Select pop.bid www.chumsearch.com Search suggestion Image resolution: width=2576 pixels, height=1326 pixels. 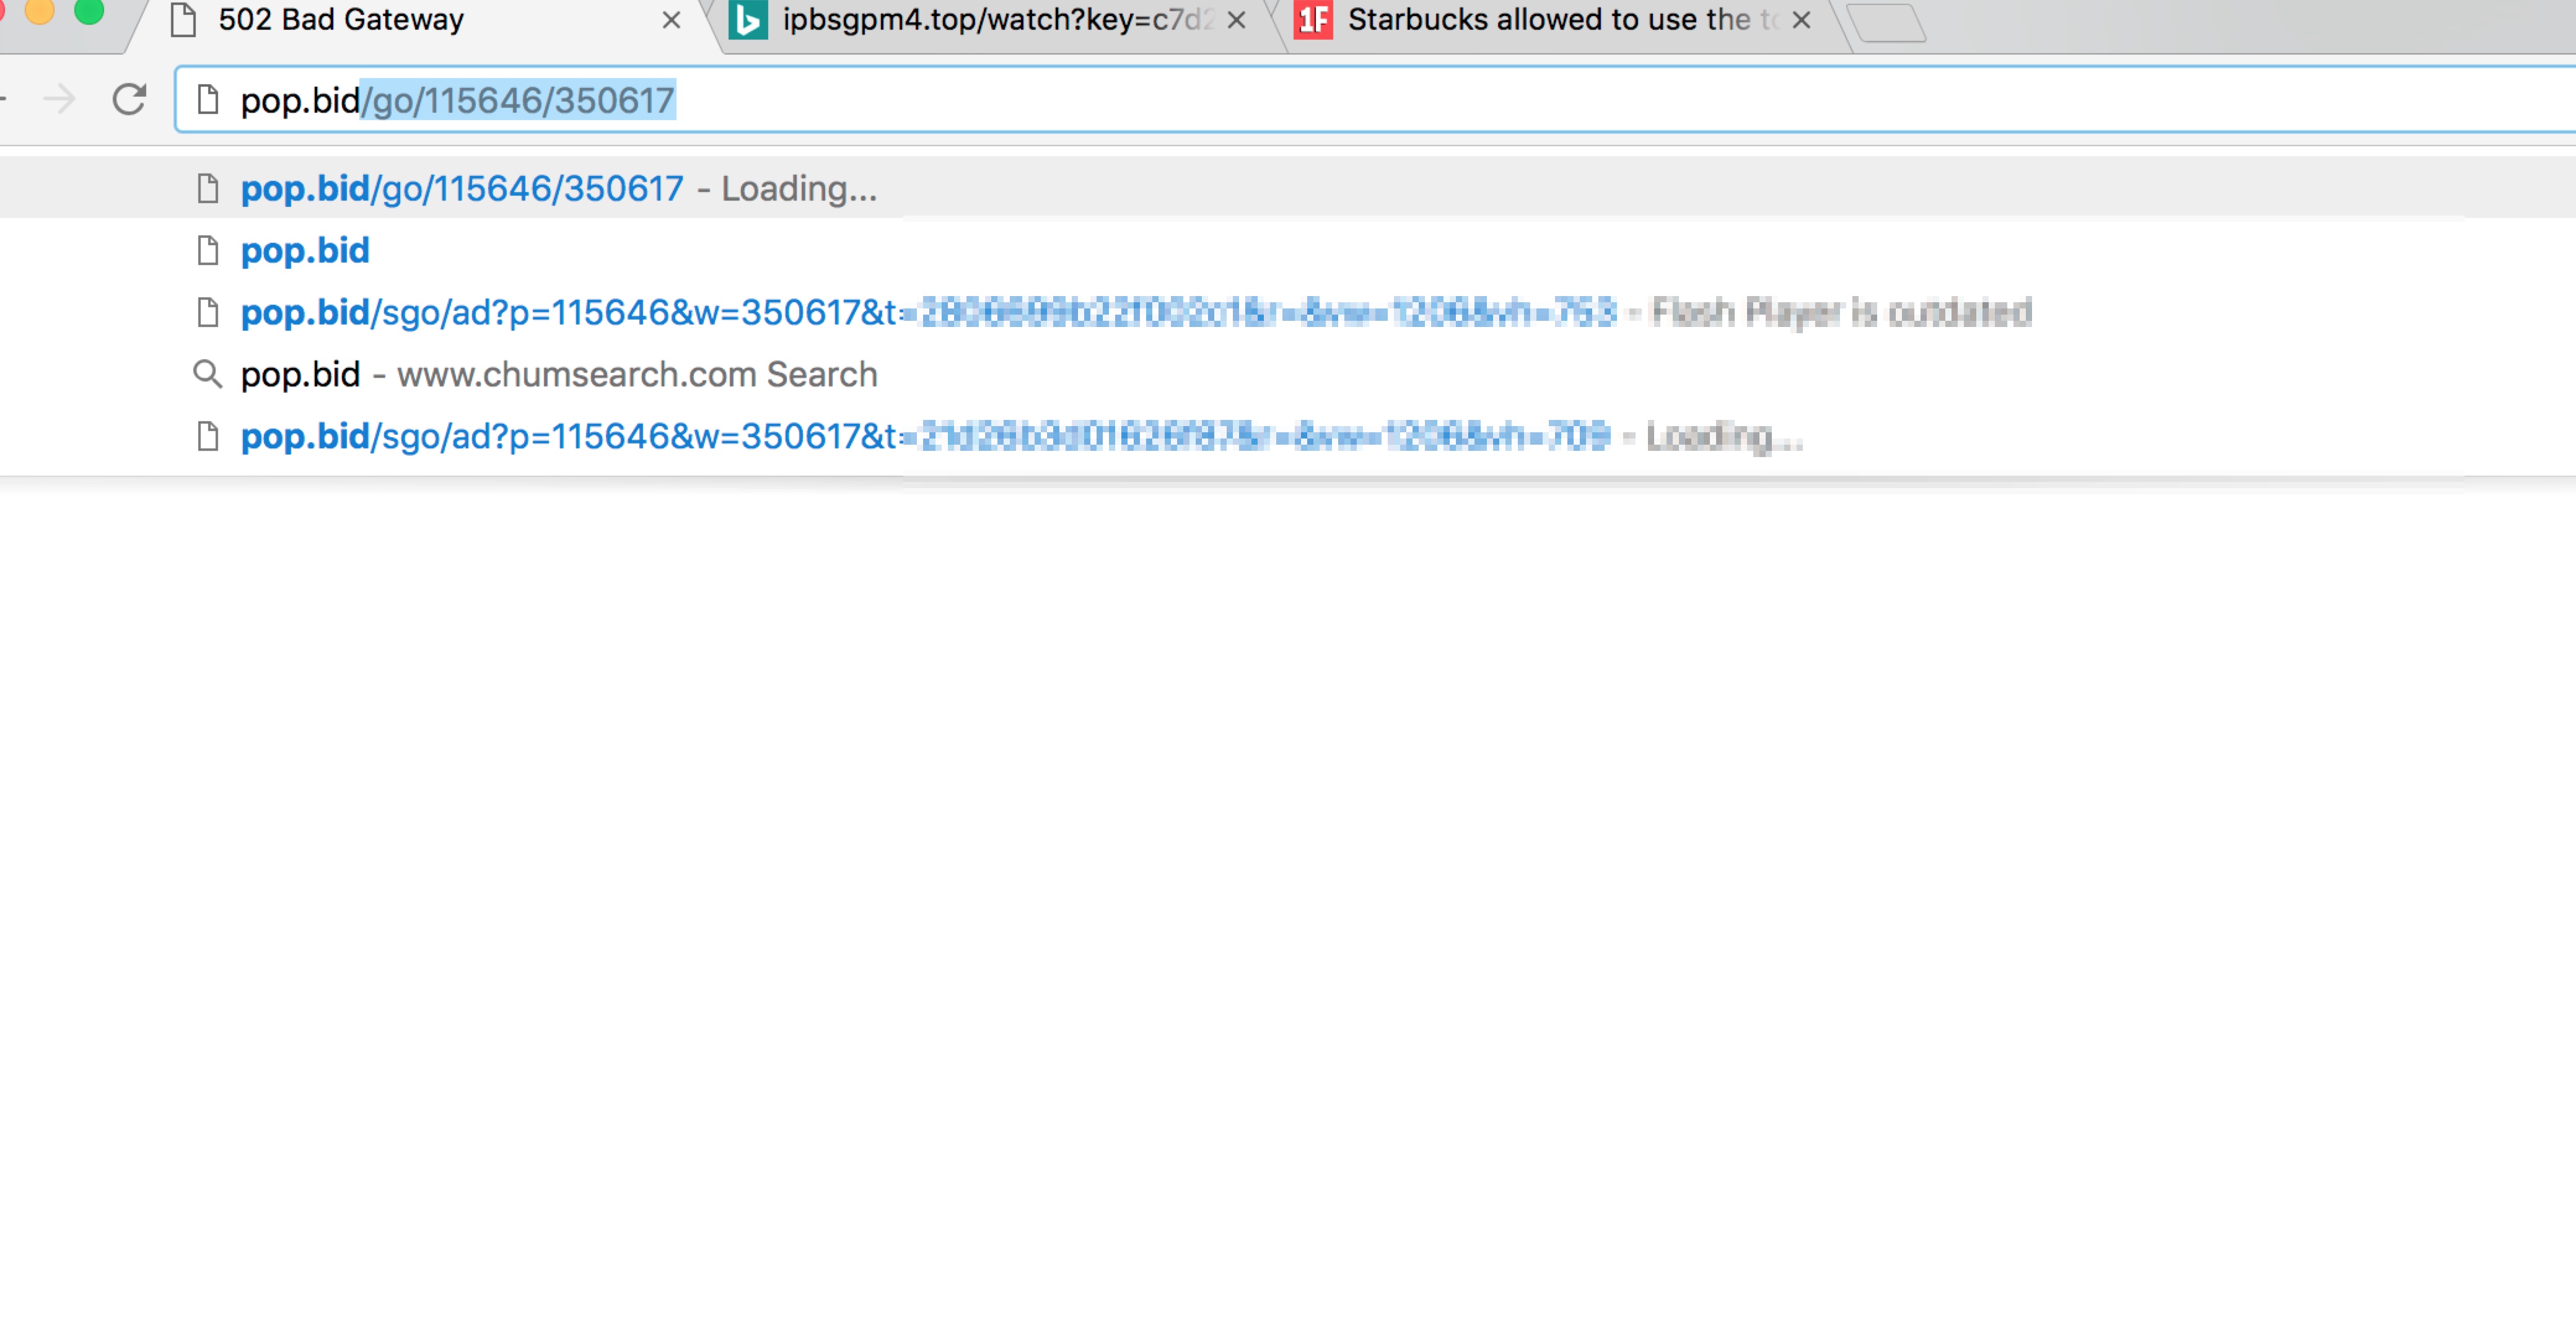tap(560, 374)
